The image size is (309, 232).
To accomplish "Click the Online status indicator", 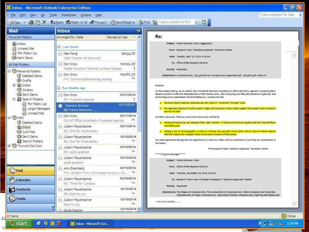I will (x=289, y=216).
